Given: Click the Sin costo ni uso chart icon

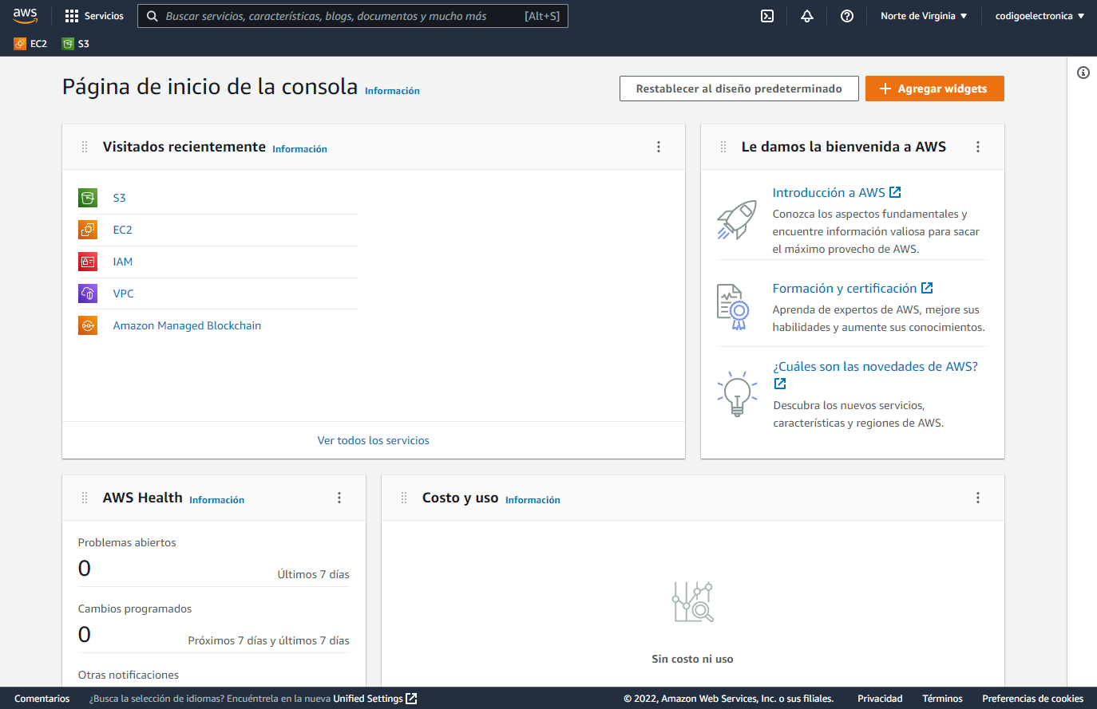Looking at the screenshot, I should [692, 602].
